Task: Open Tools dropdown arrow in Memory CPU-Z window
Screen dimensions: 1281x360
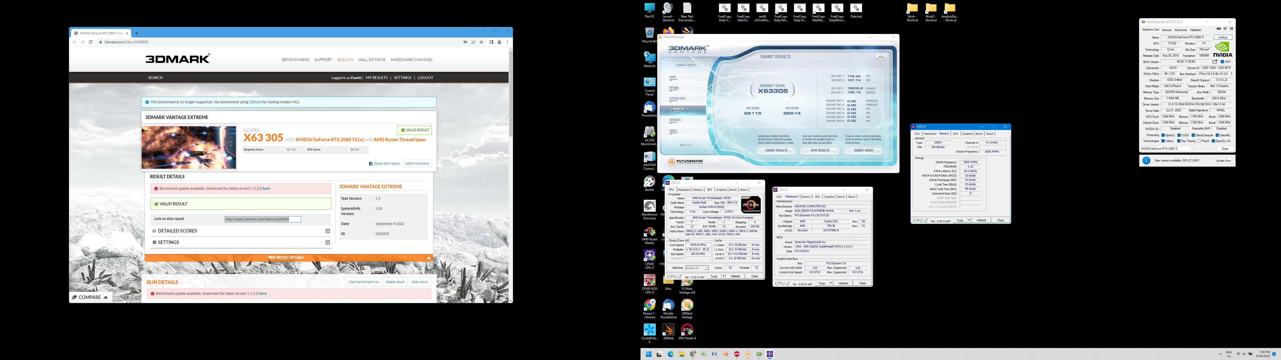Action: (x=969, y=220)
